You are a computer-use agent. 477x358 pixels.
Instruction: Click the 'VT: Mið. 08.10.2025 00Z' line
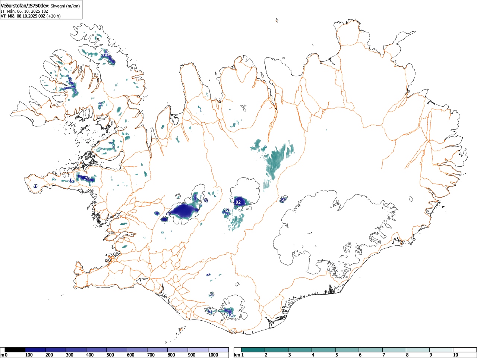pyautogui.click(x=23, y=16)
